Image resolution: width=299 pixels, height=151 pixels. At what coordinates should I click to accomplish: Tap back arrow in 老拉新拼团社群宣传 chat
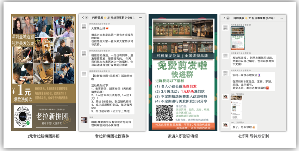pos(83,18)
